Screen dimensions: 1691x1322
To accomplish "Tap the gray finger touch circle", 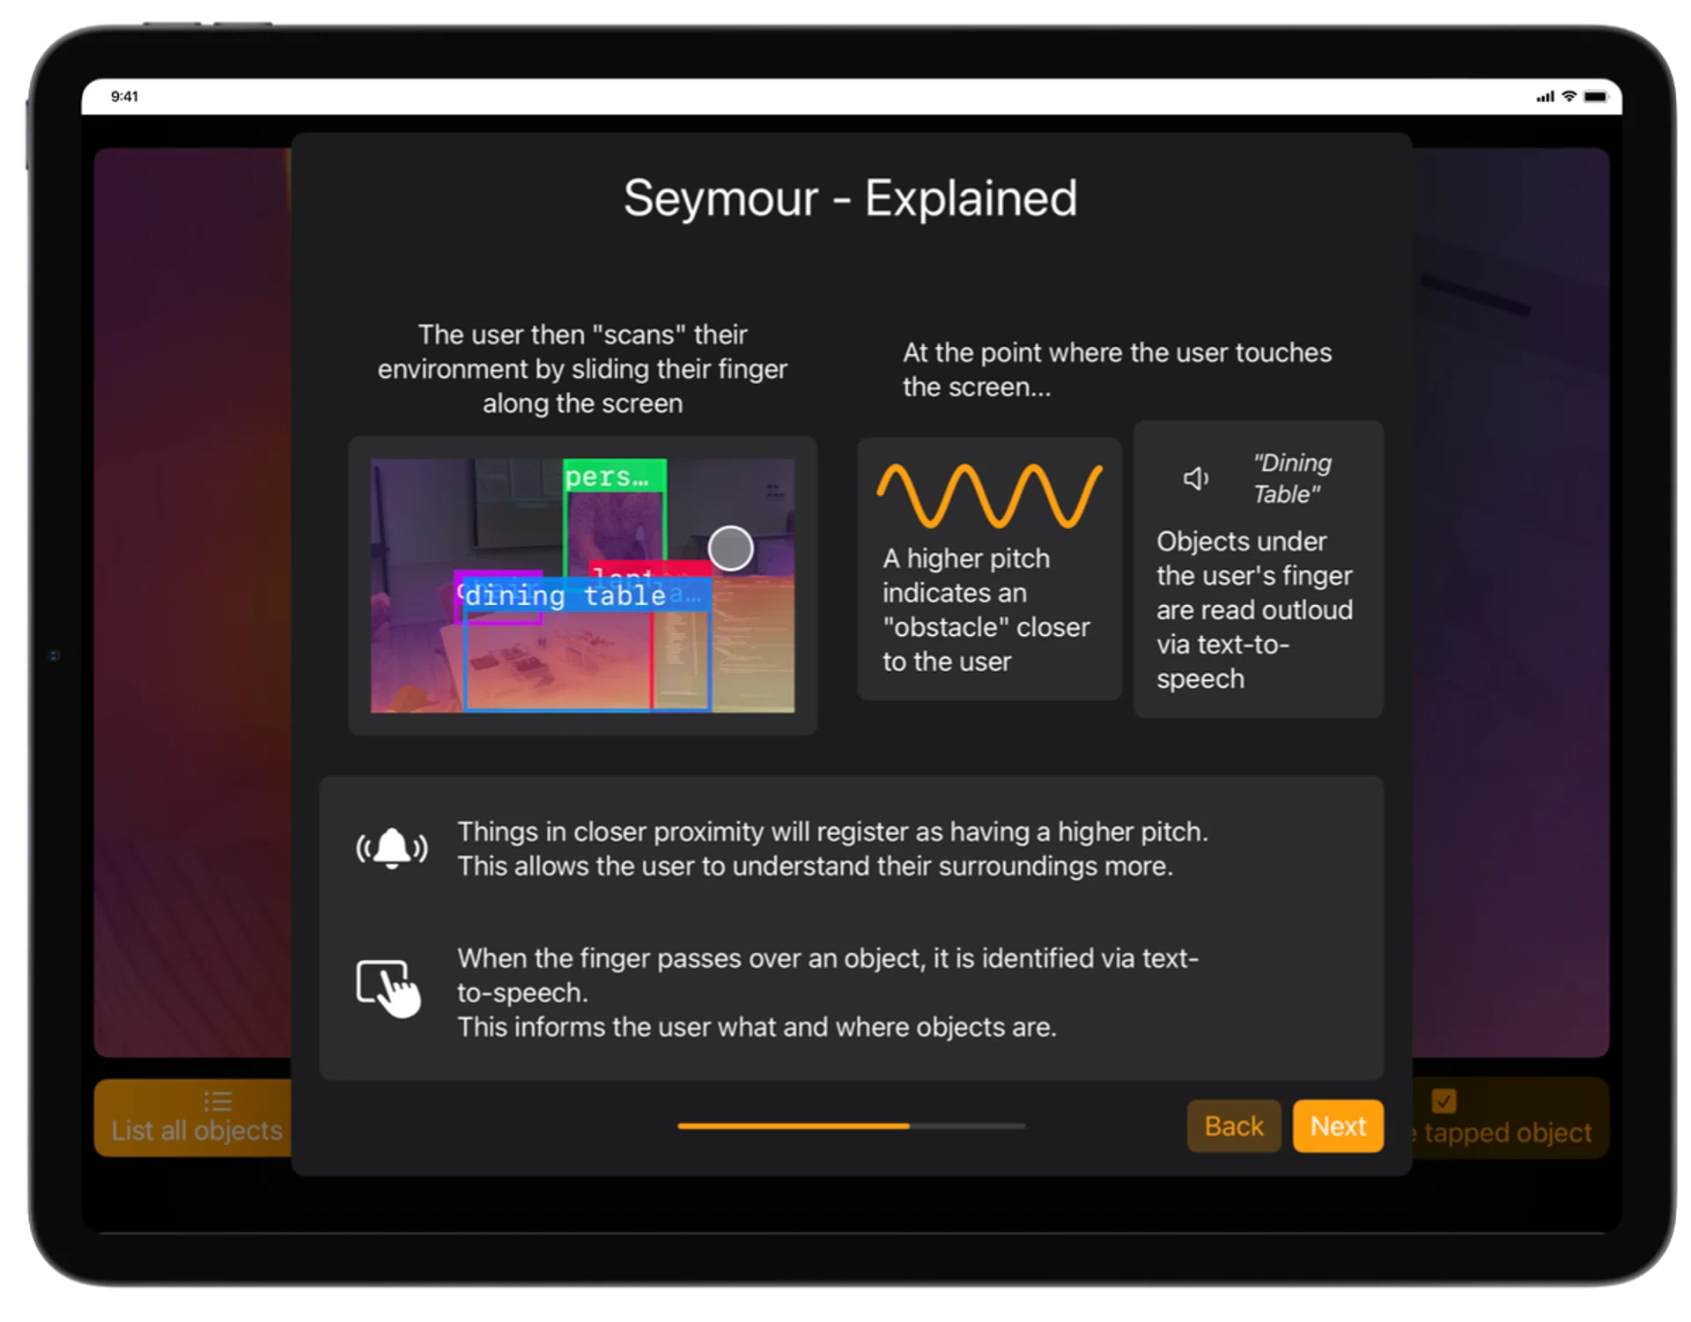I will (730, 548).
